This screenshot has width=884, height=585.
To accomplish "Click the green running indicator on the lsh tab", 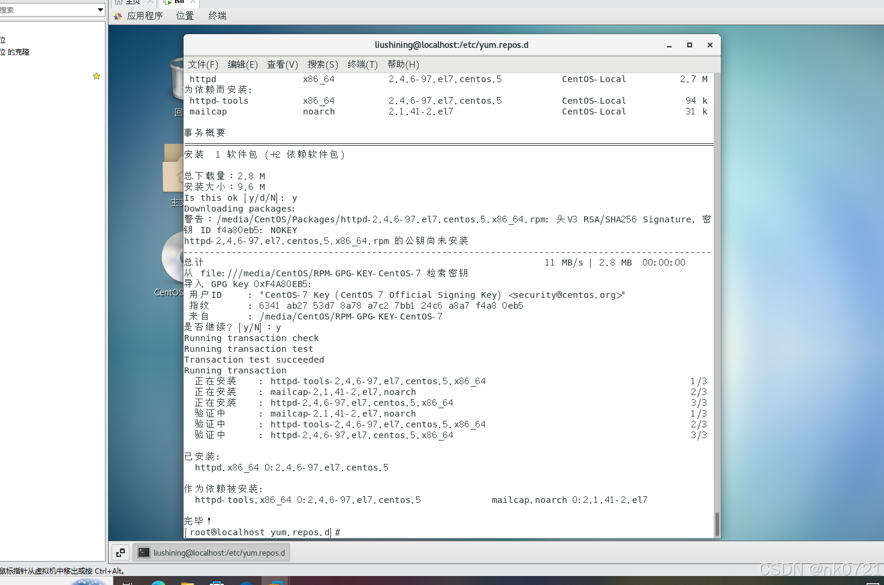I will 170,2.
